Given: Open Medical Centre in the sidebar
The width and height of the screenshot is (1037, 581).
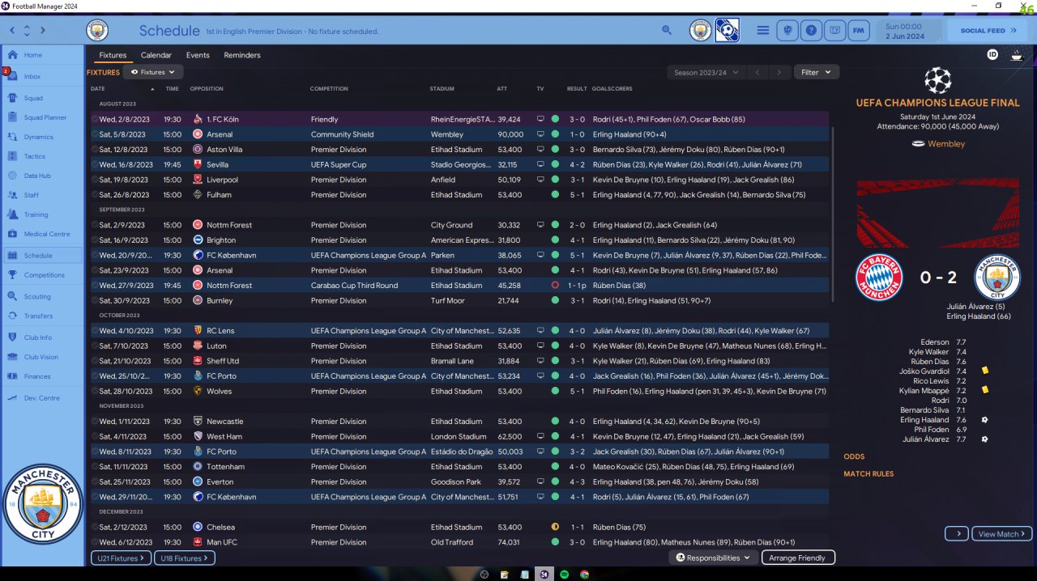Looking at the screenshot, I should point(42,234).
